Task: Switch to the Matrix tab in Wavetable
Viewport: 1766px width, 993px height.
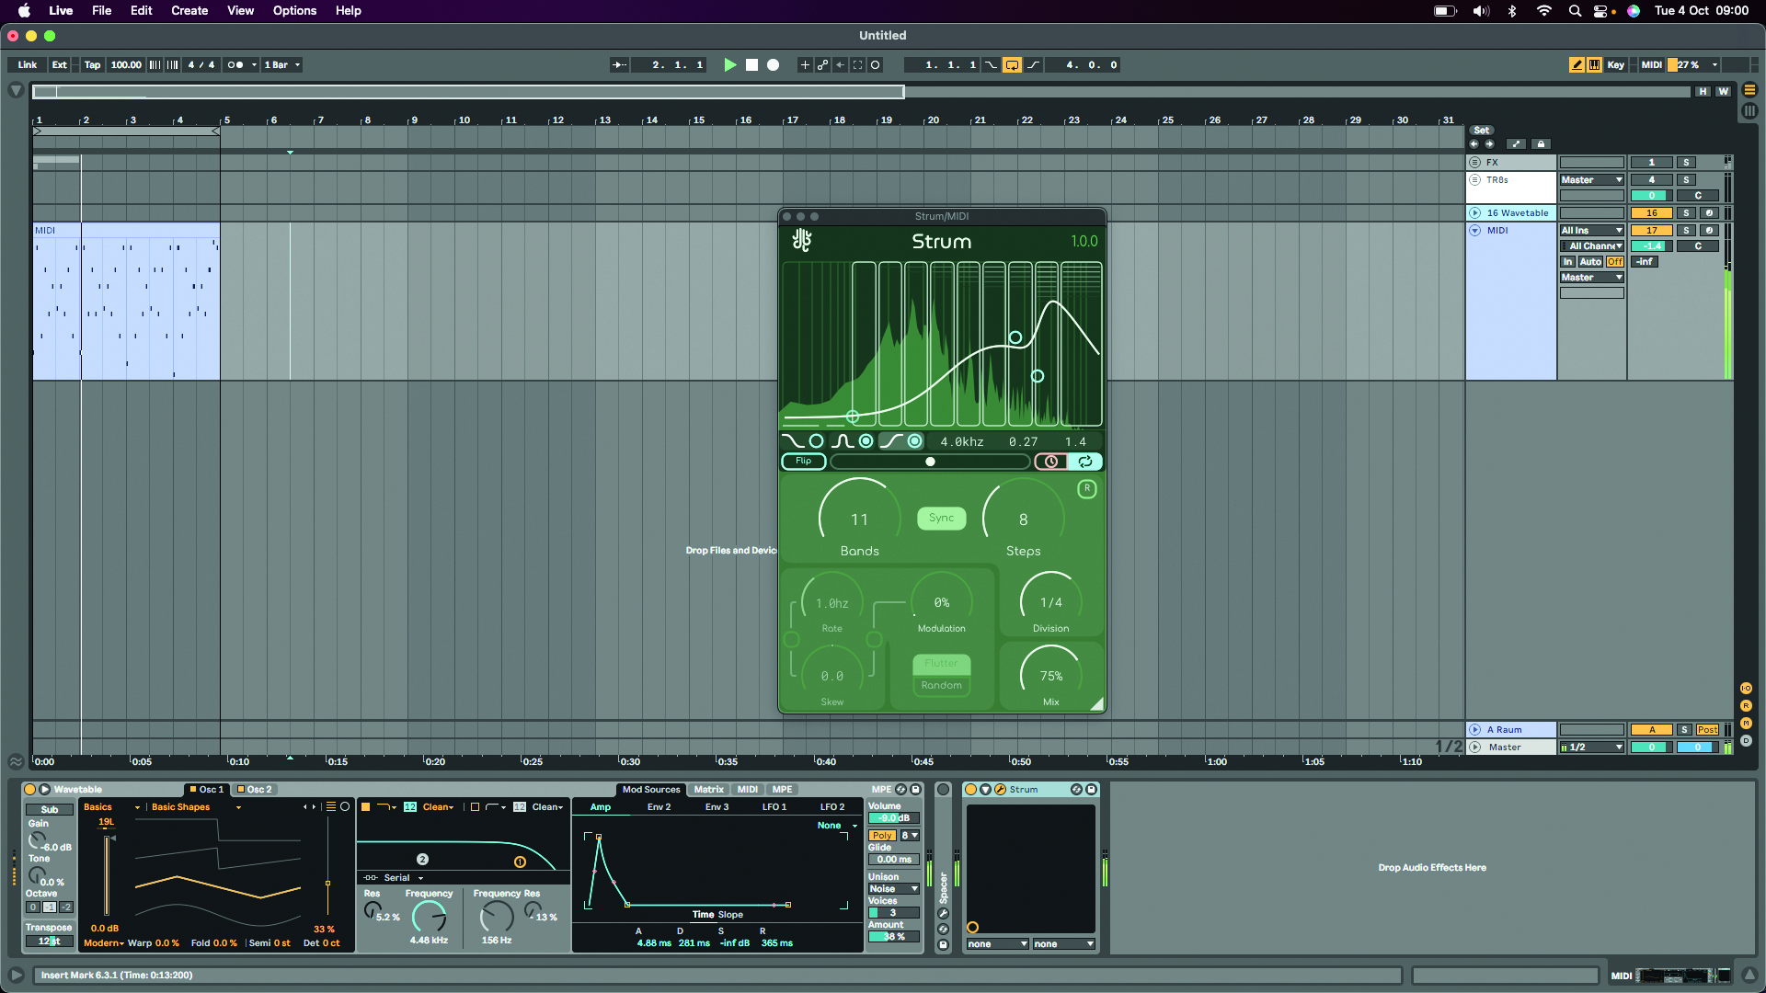Action: tap(708, 790)
